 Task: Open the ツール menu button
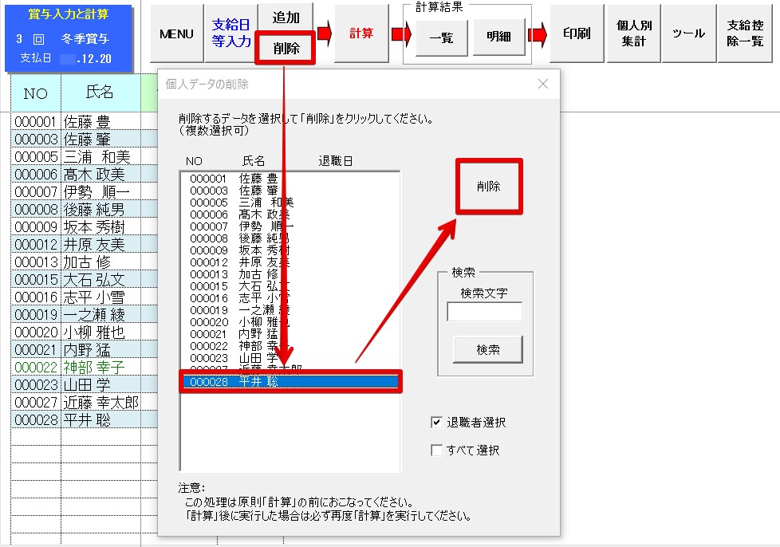pyautogui.click(x=688, y=33)
